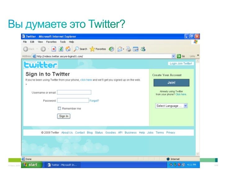The width and height of the screenshot is (226, 170).
Task: Stop page loading with red X icon
Action: pos(54,49)
